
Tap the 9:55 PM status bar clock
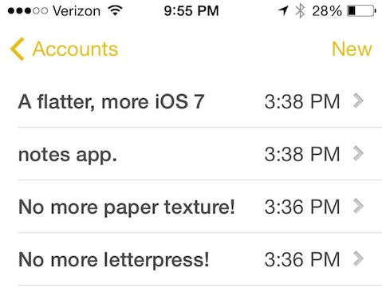click(191, 11)
